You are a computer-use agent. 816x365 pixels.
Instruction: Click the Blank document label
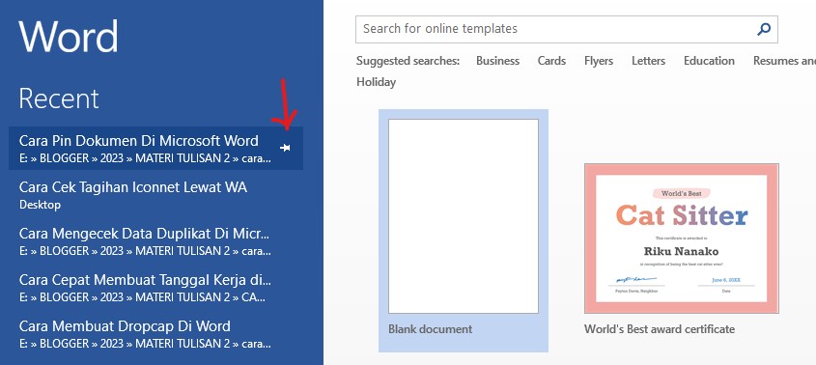[430, 329]
